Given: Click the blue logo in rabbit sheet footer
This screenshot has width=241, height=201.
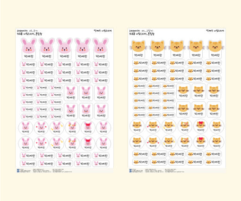Looking at the screenshot, I should pyautogui.click(x=18, y=171).
